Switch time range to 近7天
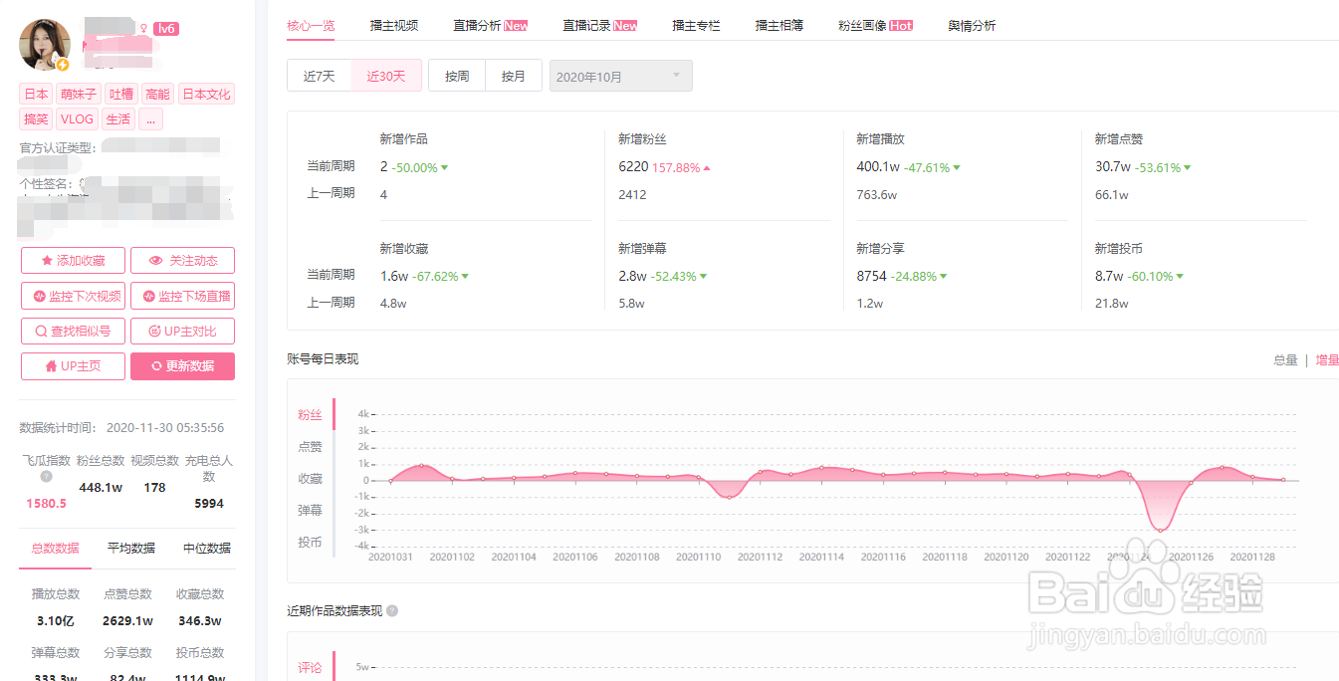This screenshot has height=681, width=1339. coord(320,75)
